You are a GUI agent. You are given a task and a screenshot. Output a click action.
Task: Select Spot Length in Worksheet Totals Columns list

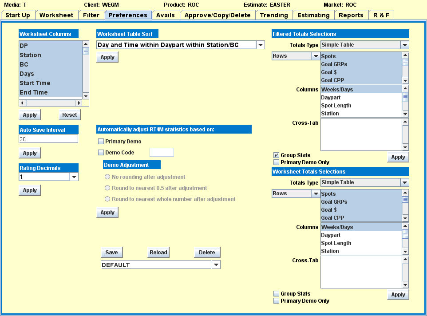(361, 243)
